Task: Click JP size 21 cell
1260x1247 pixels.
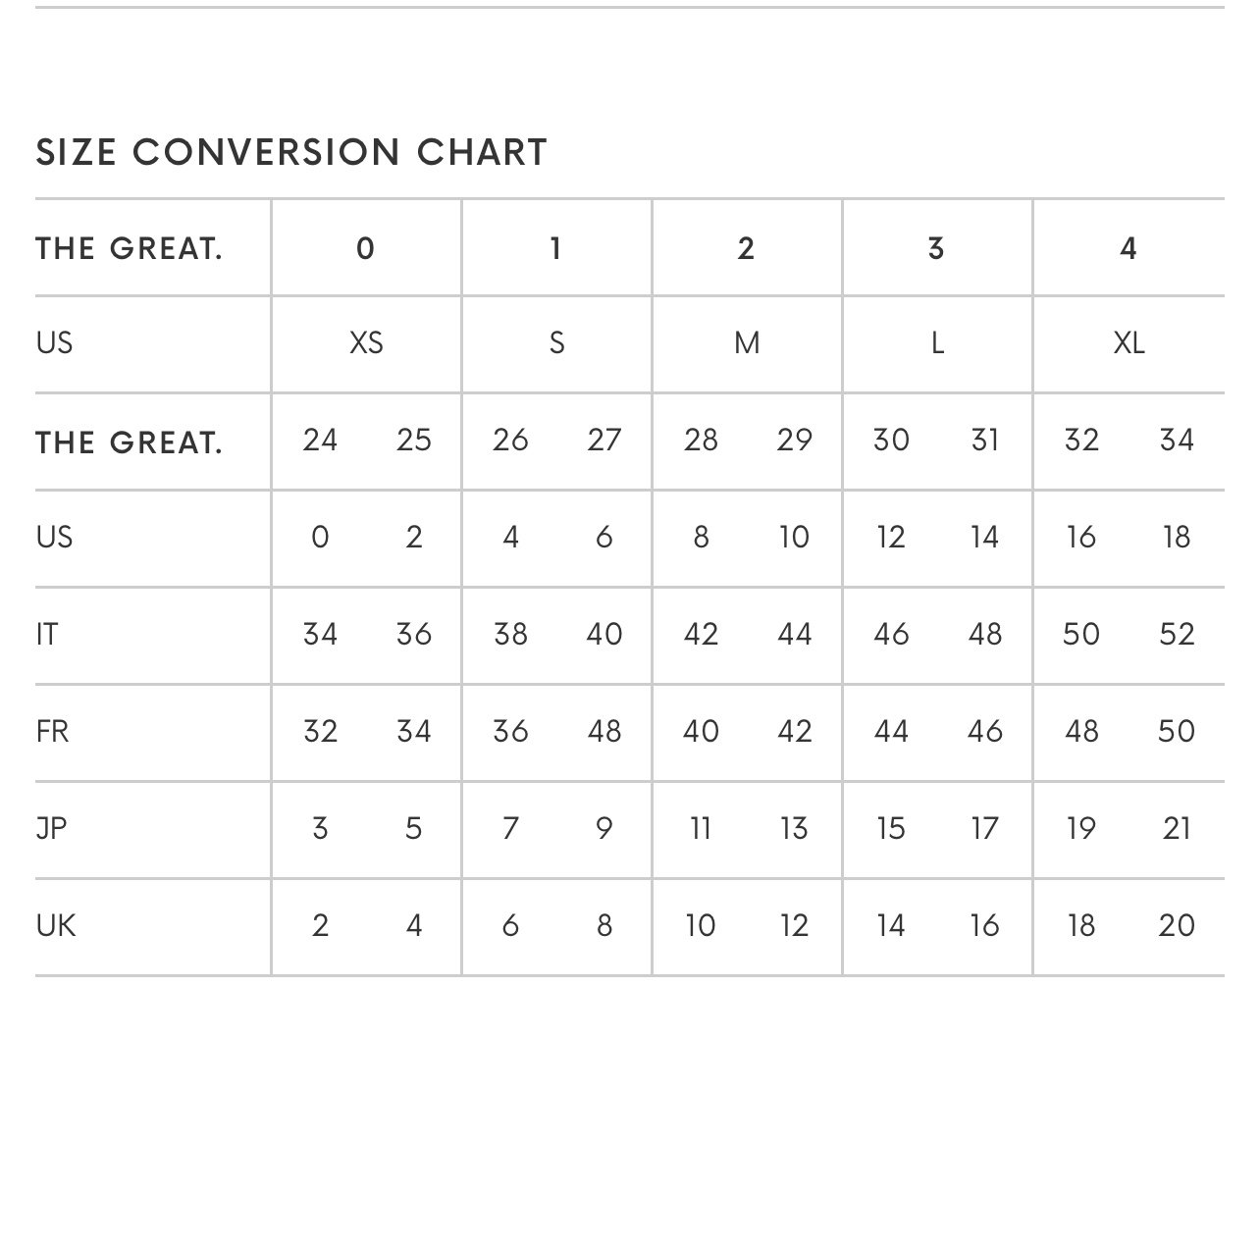Action: [1177, 828]
